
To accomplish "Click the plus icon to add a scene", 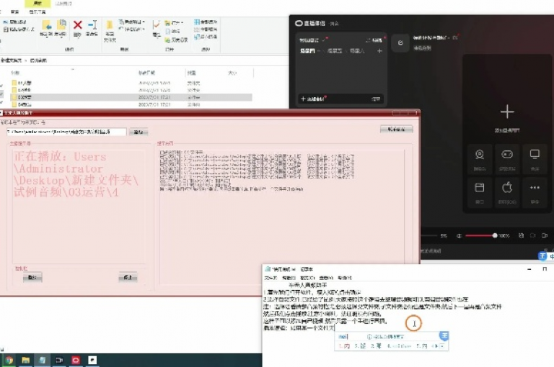I will (379, 51).
